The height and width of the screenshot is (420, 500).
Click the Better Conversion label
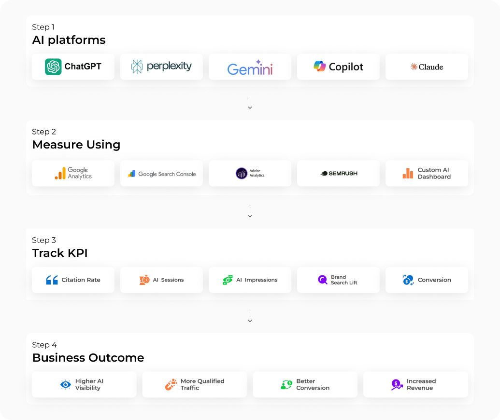(x=313, y=385)
